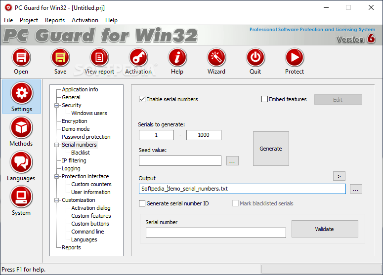Select Logging tree item
Image resolution: width=383 pixels, height=275 pixels.
(x=71, y=169)
